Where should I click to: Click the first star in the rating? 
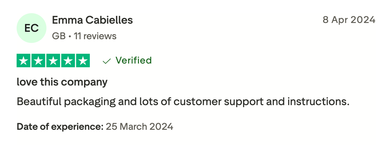pyautogui.click(x=23, y=61)
